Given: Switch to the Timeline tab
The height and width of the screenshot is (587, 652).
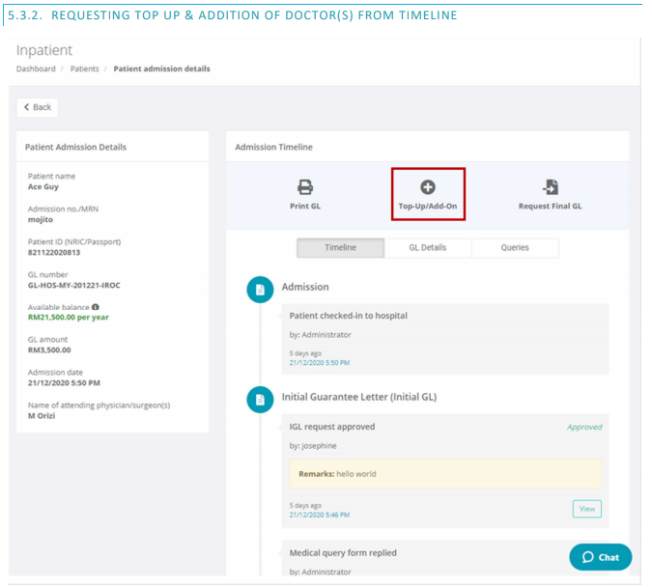Looking at the screenshot, I should pos(340,248).
